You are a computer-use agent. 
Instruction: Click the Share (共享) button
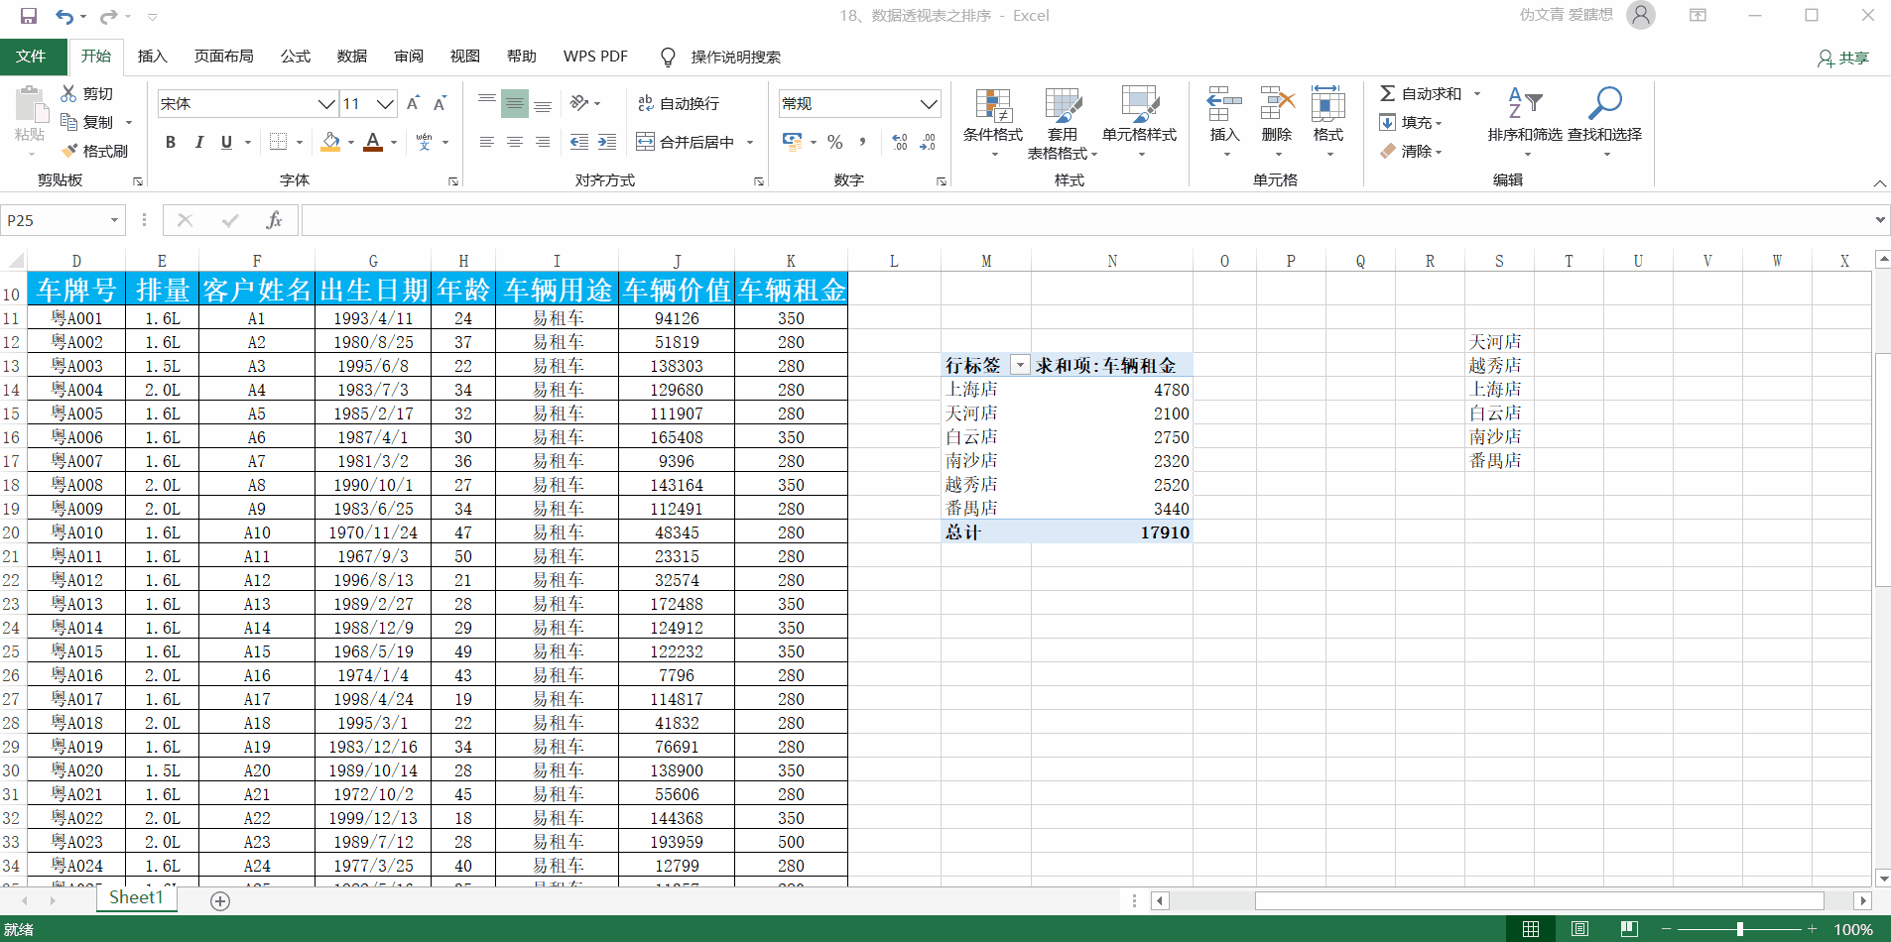pos(1843,58)
